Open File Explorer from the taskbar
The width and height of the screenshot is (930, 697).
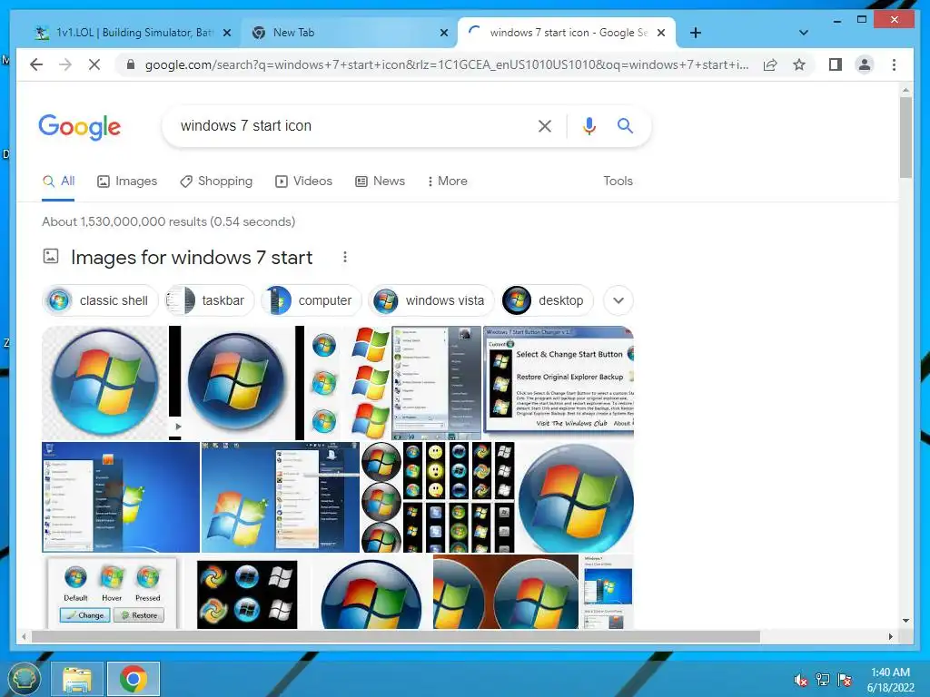point(77,679)
